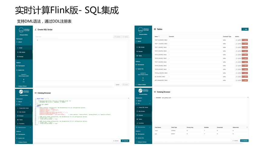The image size is (262, 147).
Task: Collapse the Administration section in the bottom-right sidebar
Action: point(143,127)
